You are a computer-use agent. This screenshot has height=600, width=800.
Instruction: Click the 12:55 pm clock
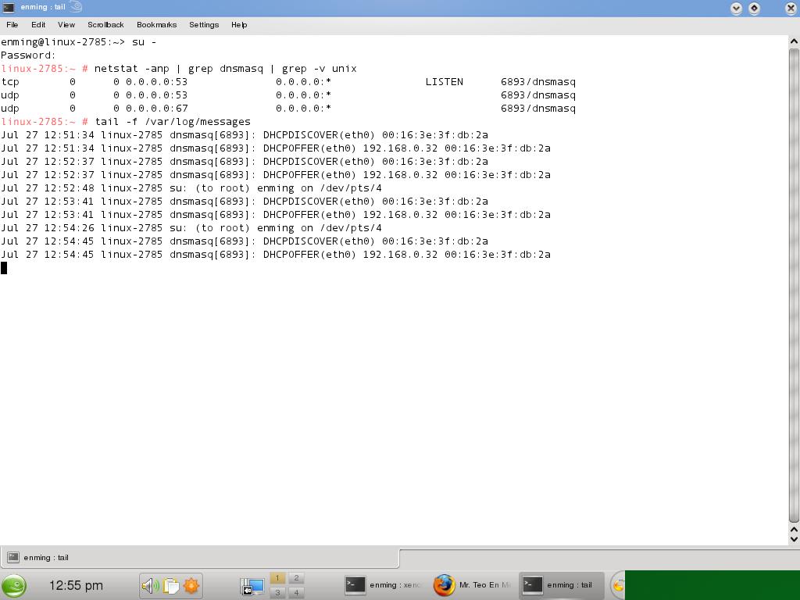coord(76,586)
